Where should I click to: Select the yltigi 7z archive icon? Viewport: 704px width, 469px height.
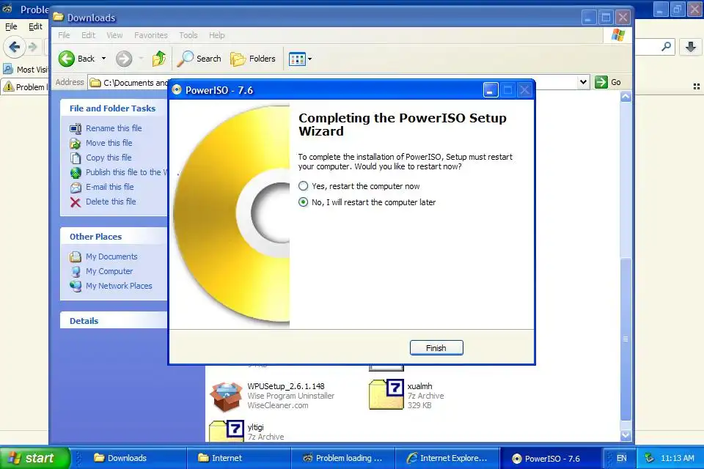pos(227,431)
